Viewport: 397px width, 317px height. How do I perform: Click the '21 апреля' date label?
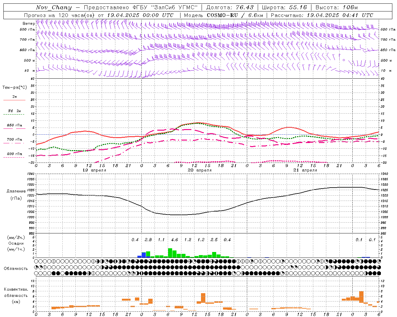pos(305,170)
